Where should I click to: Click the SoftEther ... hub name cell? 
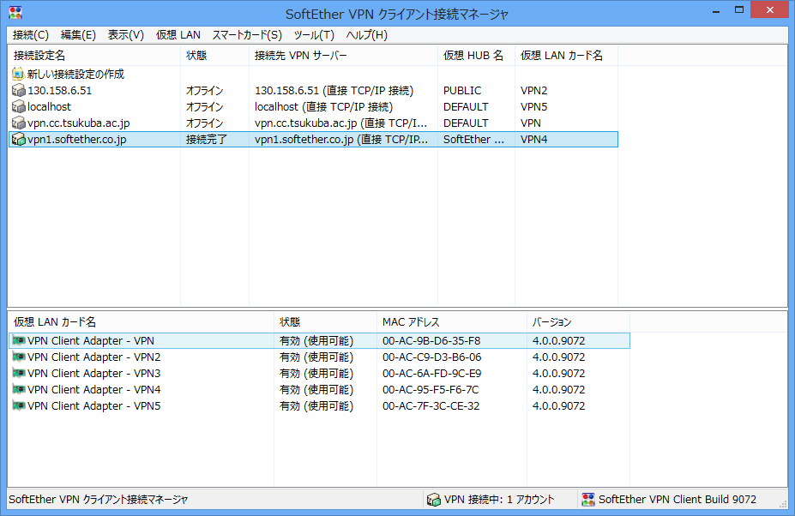point(473,139)
